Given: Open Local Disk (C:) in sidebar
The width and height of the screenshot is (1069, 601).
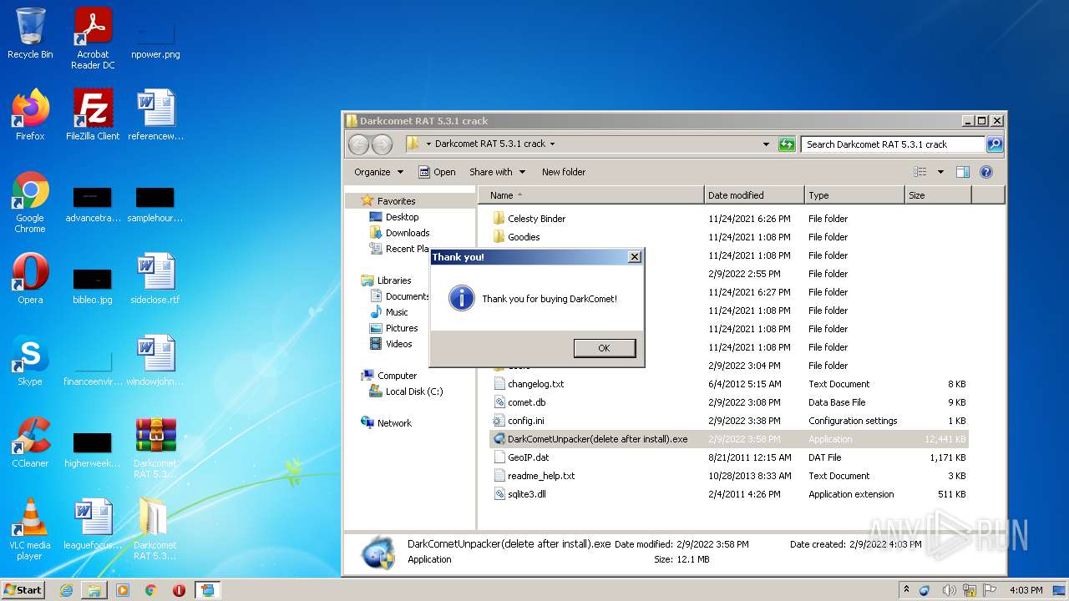Looking at the screenshot, I should (x=414, y=391).
